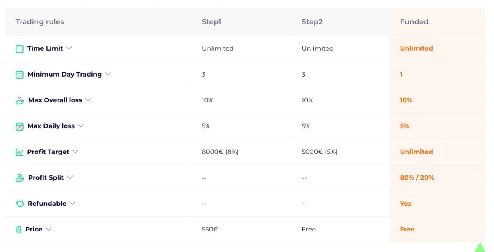Select the Step1 column header
This screenshot has width=494, height=252.
[211, 22]
